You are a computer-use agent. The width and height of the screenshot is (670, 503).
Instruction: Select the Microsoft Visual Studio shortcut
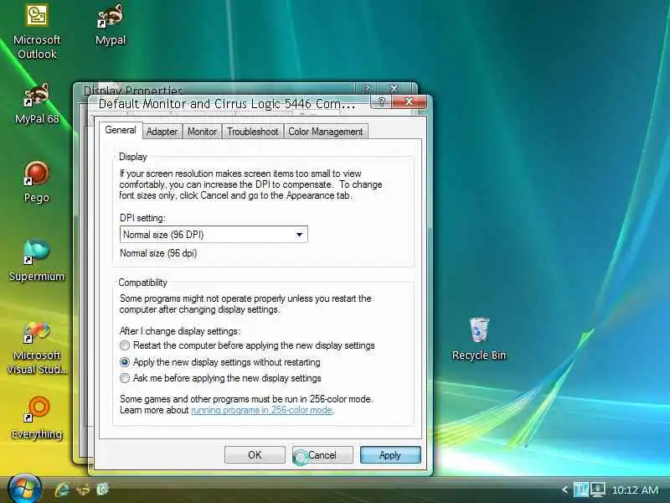[x=37, y=348]
